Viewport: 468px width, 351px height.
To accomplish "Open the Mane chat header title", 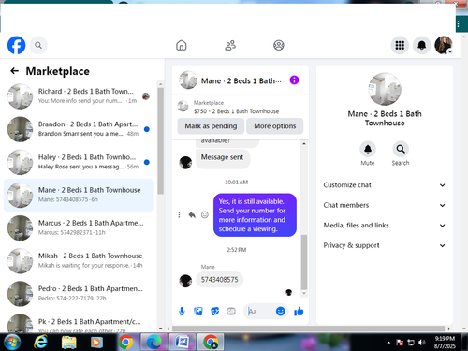I will (241, 80).
